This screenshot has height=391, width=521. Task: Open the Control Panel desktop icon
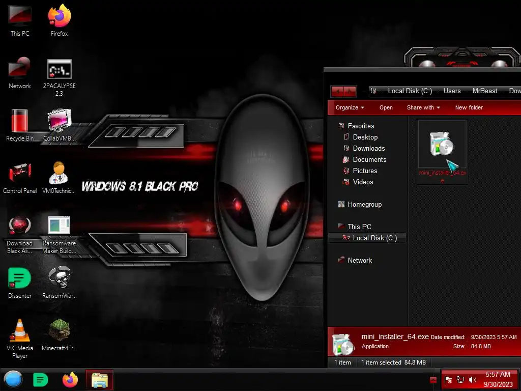coord(20,178)
